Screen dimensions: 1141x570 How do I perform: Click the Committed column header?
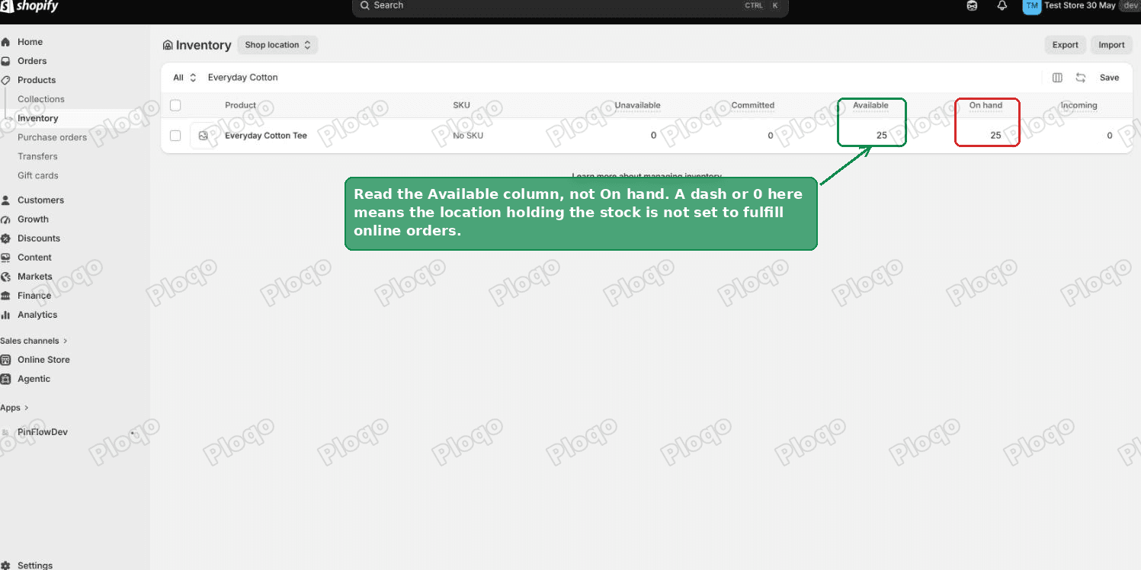pyautogui.click(x=752, y=105)
